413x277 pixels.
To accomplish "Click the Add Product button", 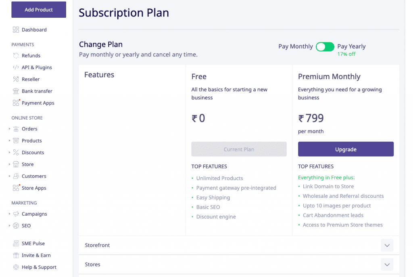I will pos(39,10).
